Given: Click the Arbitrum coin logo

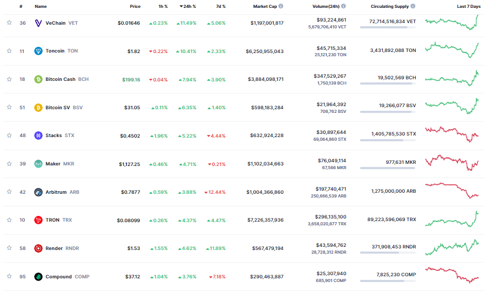Looking at the screenshot, I should pyautogui.click(x=38, y=192).
